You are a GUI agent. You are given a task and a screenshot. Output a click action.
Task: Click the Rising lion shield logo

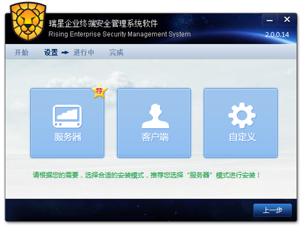click(28, 21)
